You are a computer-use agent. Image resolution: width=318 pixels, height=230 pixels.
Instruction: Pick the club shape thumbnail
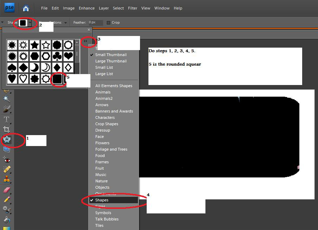click(x=57, y=56)
